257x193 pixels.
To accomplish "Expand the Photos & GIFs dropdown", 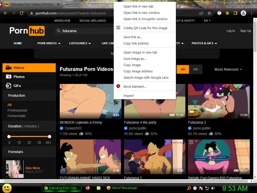I will [204, 43].
